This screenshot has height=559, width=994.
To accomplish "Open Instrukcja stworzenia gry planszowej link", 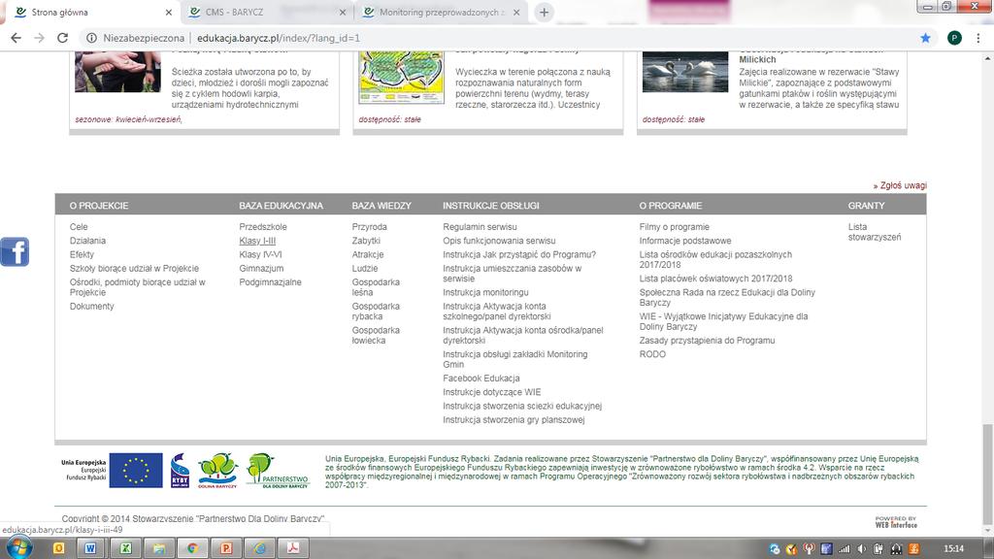I will (x=514, y=420).
